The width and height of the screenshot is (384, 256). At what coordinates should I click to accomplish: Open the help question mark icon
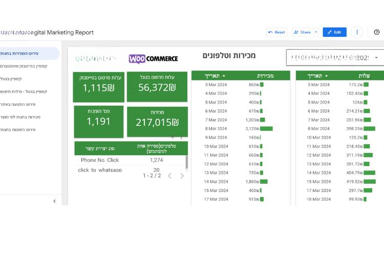pos(377,32)
